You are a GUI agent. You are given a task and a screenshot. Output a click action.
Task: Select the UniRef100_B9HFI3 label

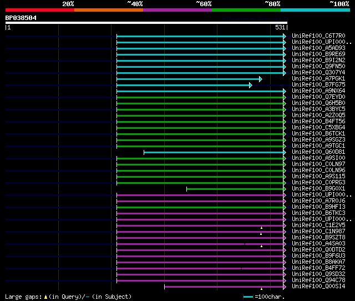(x=318, y=207)
